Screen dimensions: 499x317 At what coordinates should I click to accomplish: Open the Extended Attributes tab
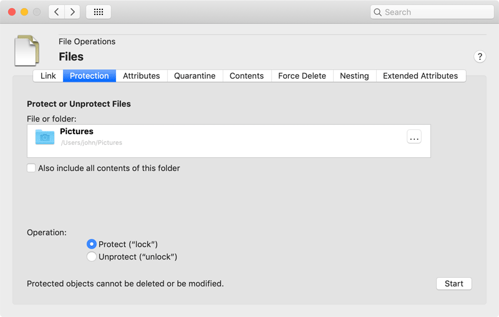coord(420,76)
